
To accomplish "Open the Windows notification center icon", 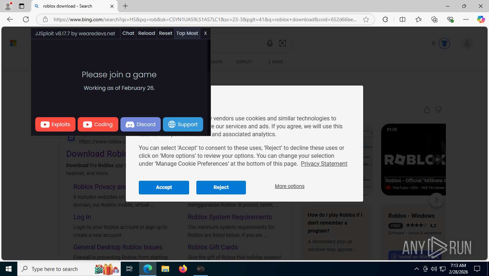I will (x=477, y=269).
